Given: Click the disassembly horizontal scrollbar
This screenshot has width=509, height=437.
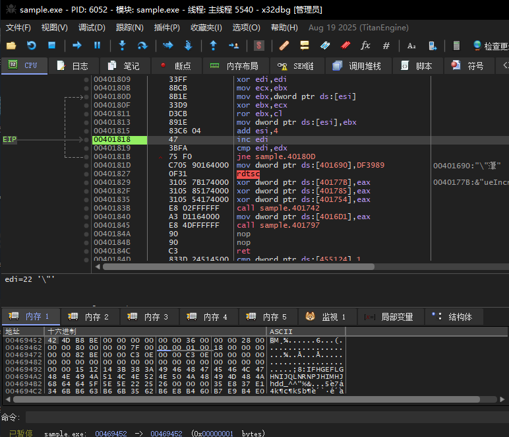Looking at the screenshot, I should click(239, 267).
